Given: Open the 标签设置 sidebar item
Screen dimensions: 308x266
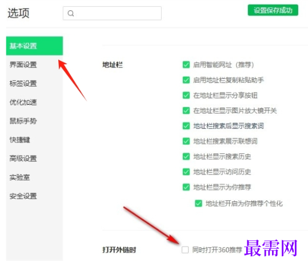Looking at the screenshot, I should (x=23, y=83).
